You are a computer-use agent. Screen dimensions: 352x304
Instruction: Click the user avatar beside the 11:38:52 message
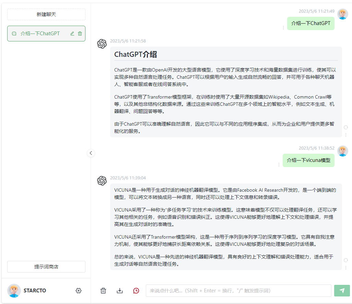click(343, 151)
